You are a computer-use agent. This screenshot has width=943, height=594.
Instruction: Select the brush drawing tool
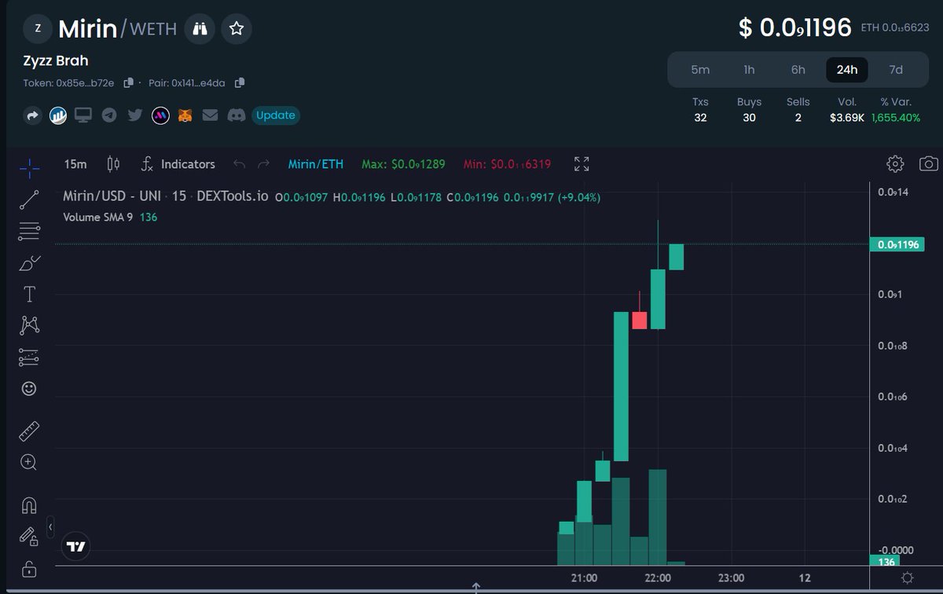click(29, 263)
